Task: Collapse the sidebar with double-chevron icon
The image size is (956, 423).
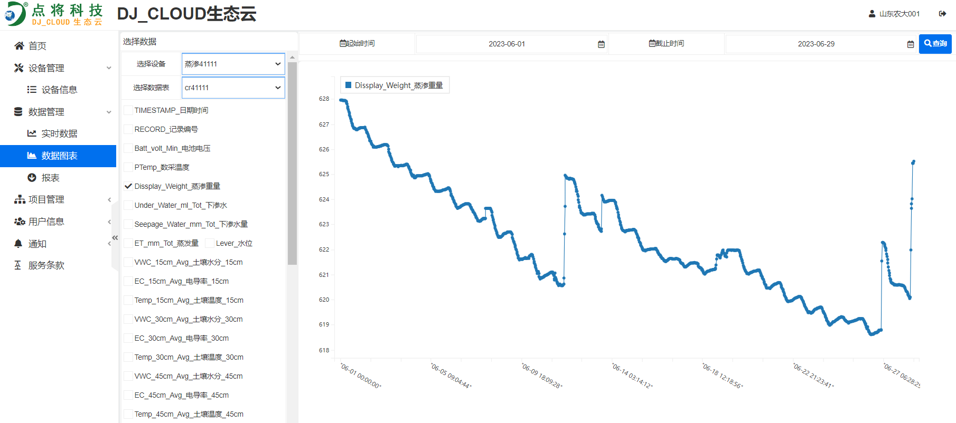Action: (115, 238)
